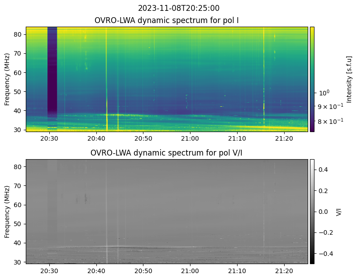Click the 0.4 tick on the V/I colorbar
This screenshot has height=279, width=357.
[323, 170]
